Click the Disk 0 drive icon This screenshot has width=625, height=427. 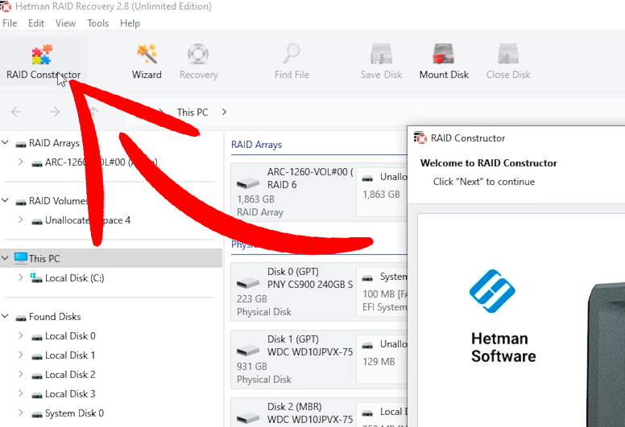pyautogui.click(x=247, y=283)
